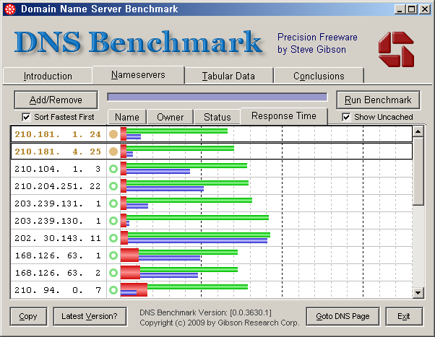
Task: Select the Name sub-tab
Action: click(127, 117)
